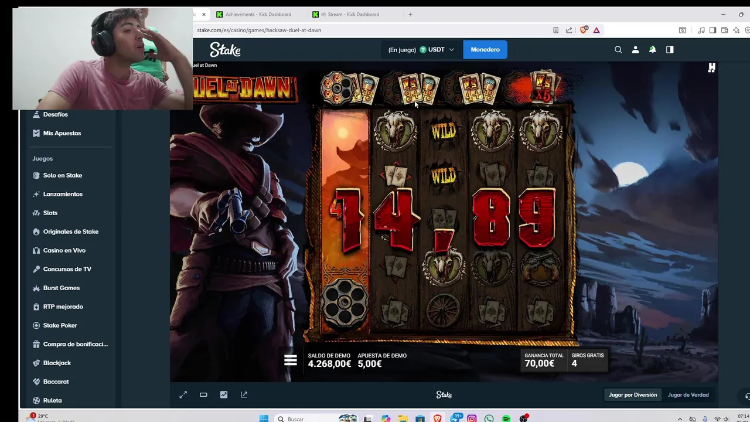Open a new browser tab

click(x=410, y=14)
